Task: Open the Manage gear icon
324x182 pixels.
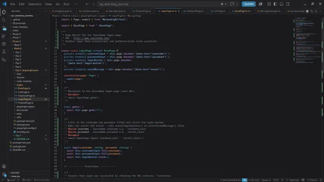Action: click(x=4, y=174)
